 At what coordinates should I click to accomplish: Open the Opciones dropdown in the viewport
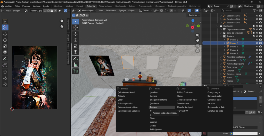(x=194, y=15)
